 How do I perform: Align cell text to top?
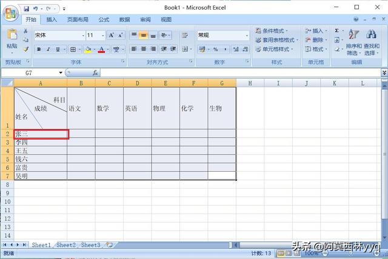pyautogui.click(x=134, y=35)
